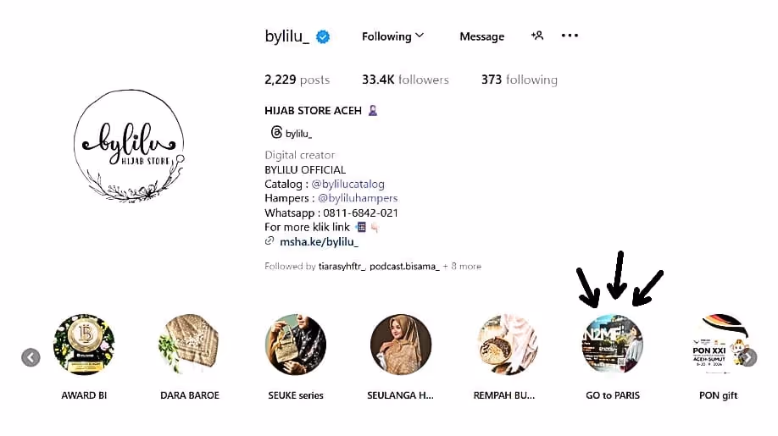Open the 373 following list
The width and height of the screenshot is (778, 436).
pyautogui.click(x=519, y=80)
